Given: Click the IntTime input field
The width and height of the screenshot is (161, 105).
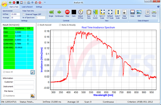Looking at the screenshot, I should pyautogui.click(x=15, y=14).
